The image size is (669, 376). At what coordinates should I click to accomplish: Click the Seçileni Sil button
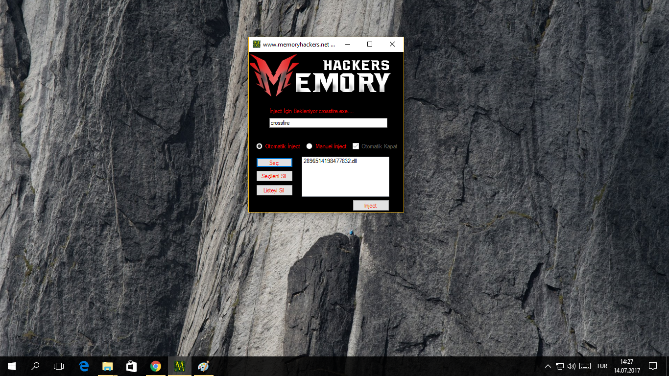pyautogui.click(x=274, y=176)
